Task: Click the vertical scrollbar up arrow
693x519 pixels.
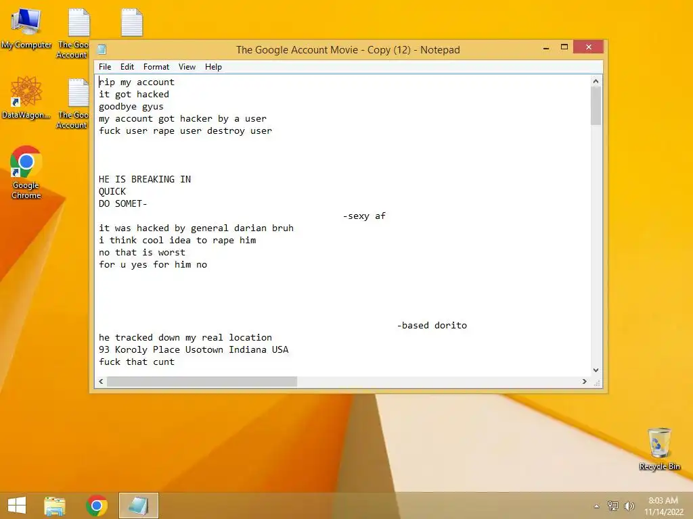Action: 596,81
